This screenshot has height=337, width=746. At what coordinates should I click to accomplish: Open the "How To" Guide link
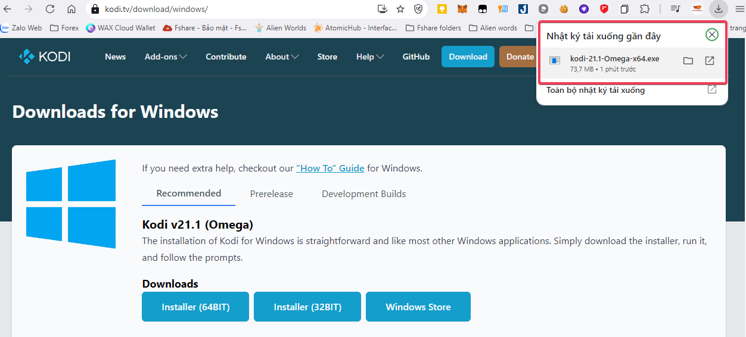pos(330,168)
